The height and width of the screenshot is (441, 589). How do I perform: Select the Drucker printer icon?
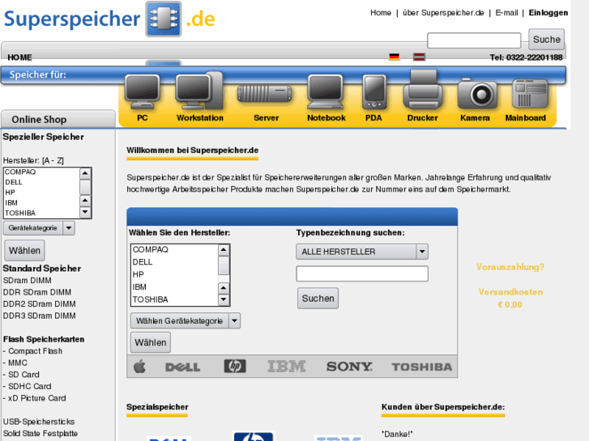(x=423, y=90)
